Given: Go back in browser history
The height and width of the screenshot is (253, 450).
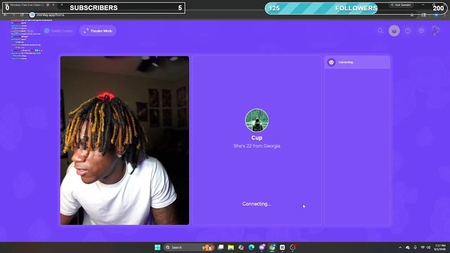Looking at the screenshot, I should (x=5, y=15).
